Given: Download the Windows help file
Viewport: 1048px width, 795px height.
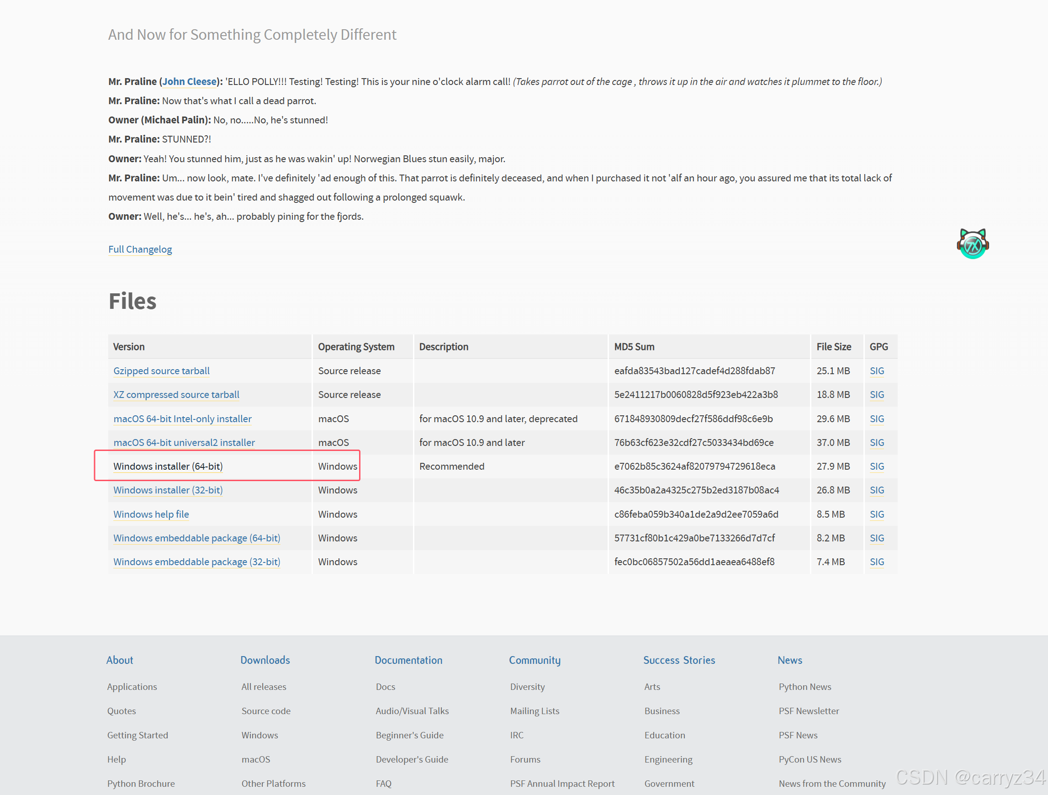Looking at the screenshot, I should (x=151, y=514).
